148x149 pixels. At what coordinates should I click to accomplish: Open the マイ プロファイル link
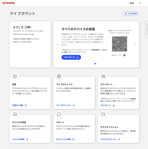[x=63, y=105]
